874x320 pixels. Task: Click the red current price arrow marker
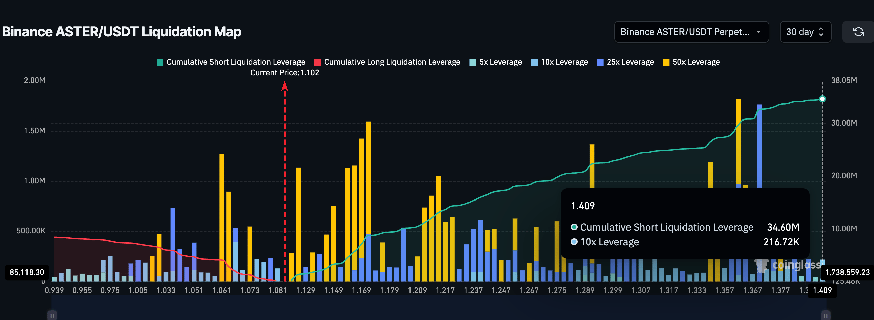point(285,87)
